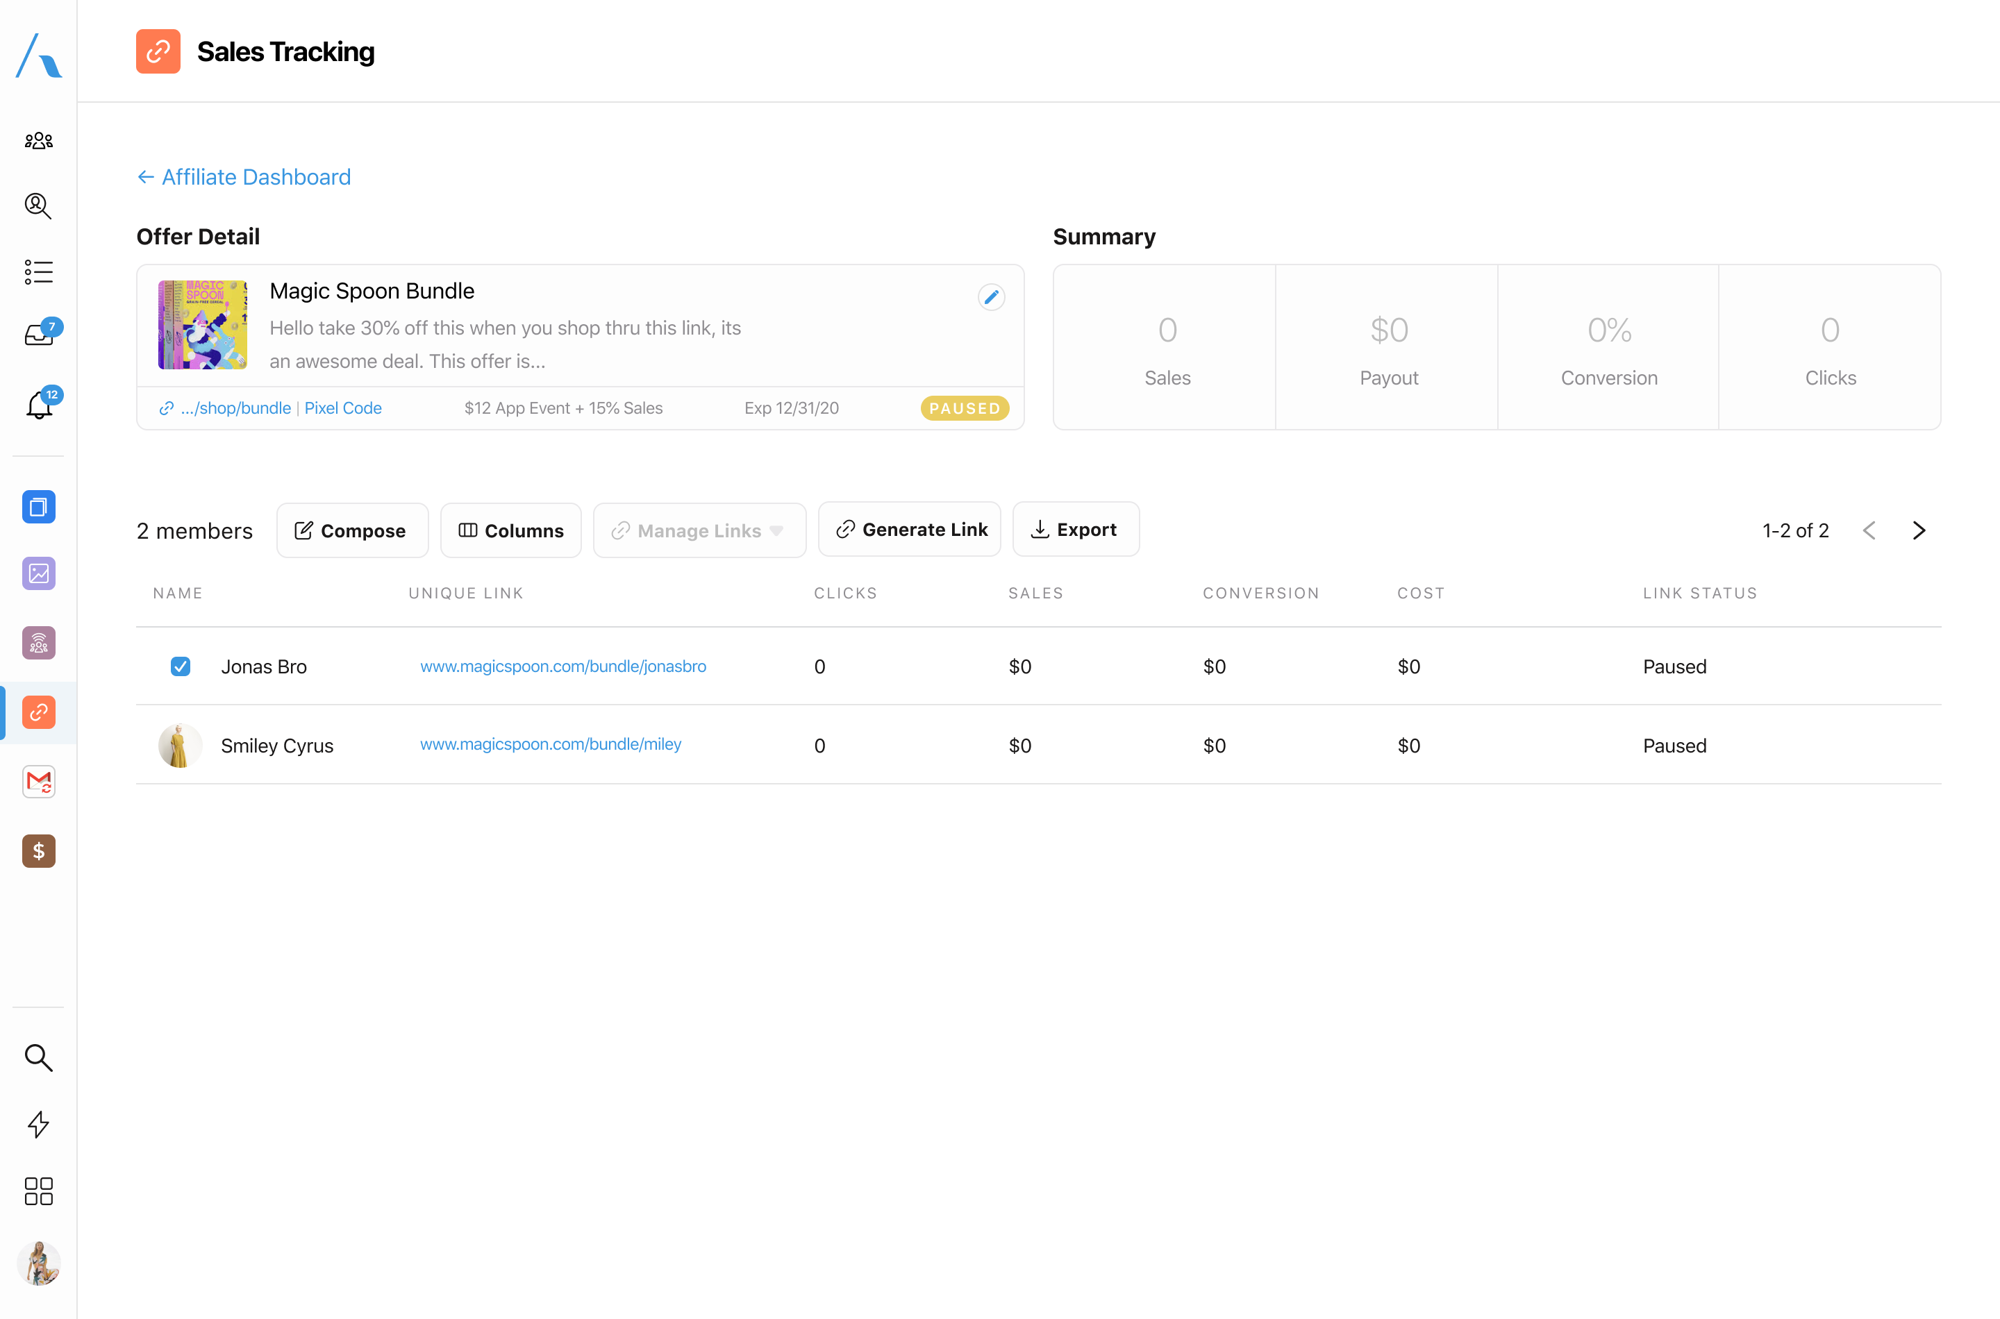2000x1319 pixels.
Task: Go to next page of members
Action: point(1918,531)
